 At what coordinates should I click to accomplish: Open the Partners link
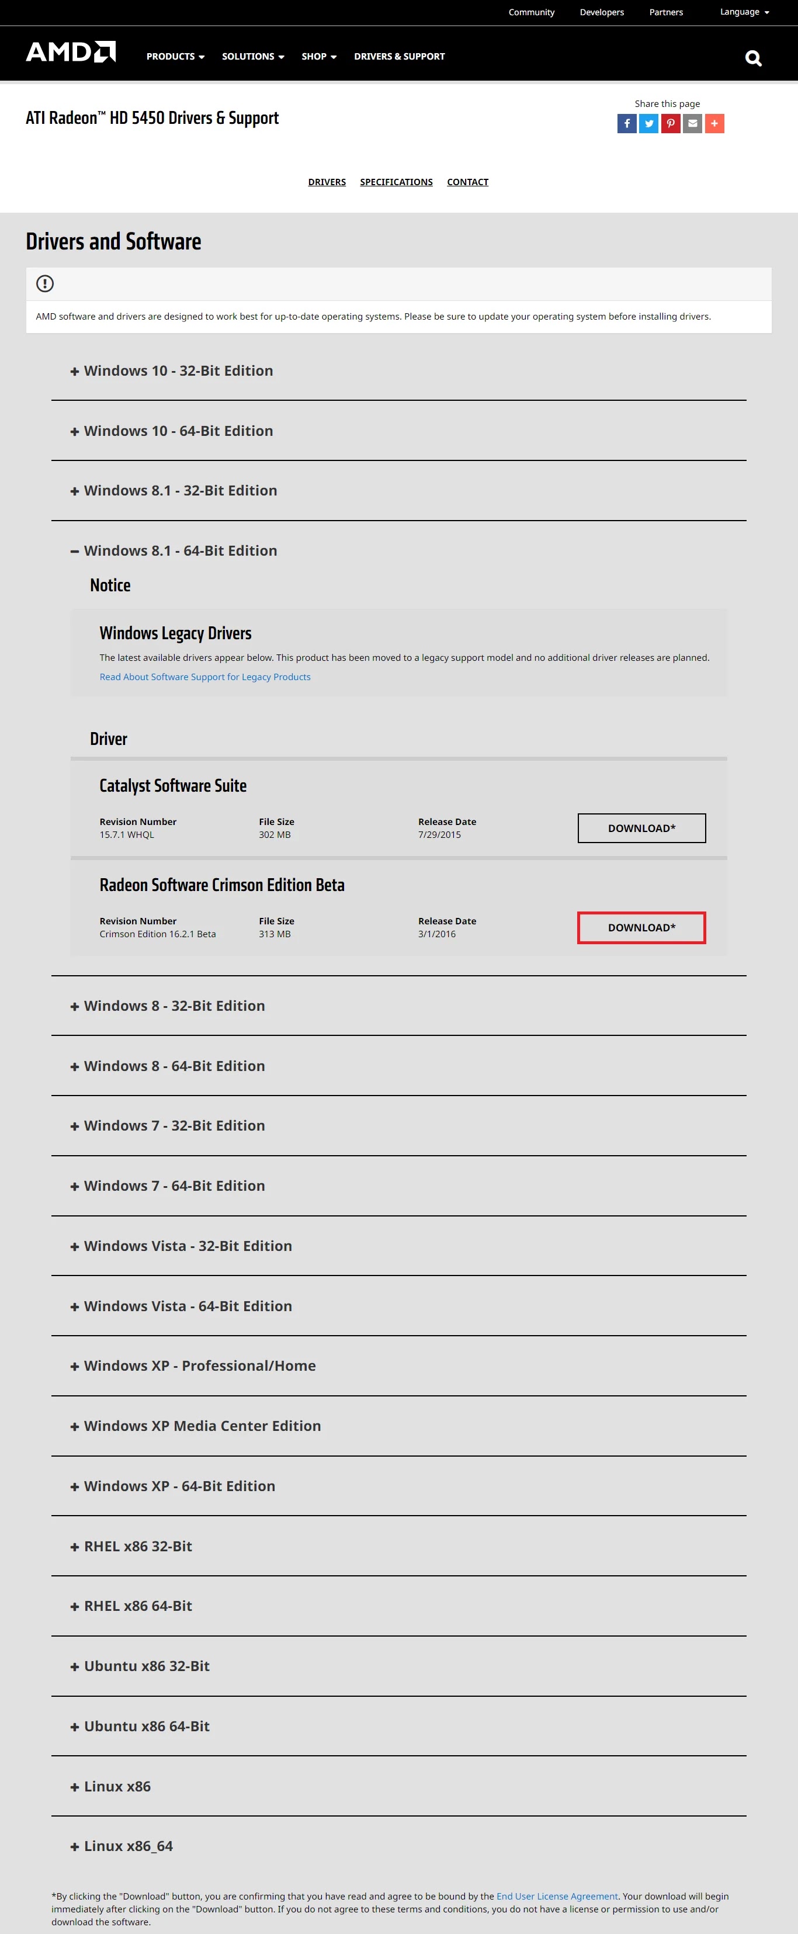point(666,12)
